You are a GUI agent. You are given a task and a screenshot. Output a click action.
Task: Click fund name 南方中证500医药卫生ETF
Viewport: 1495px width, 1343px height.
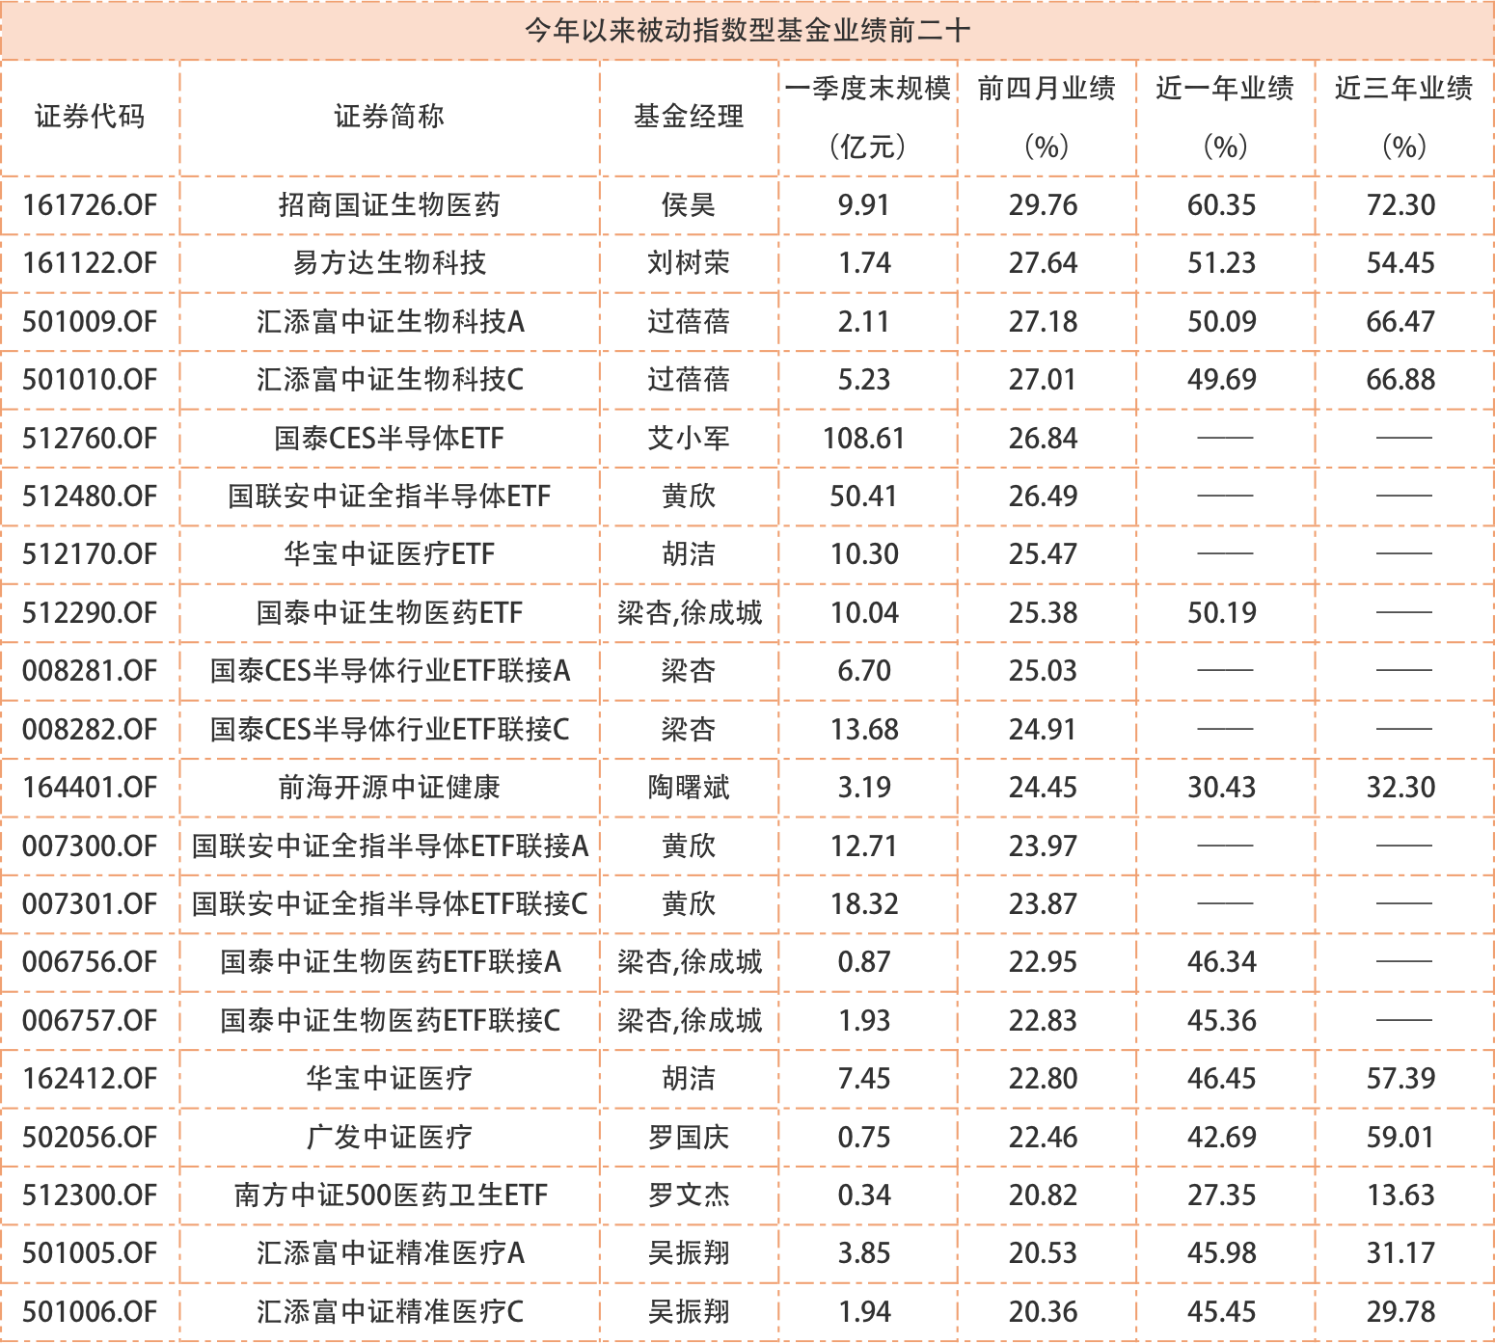[391, 1195]
